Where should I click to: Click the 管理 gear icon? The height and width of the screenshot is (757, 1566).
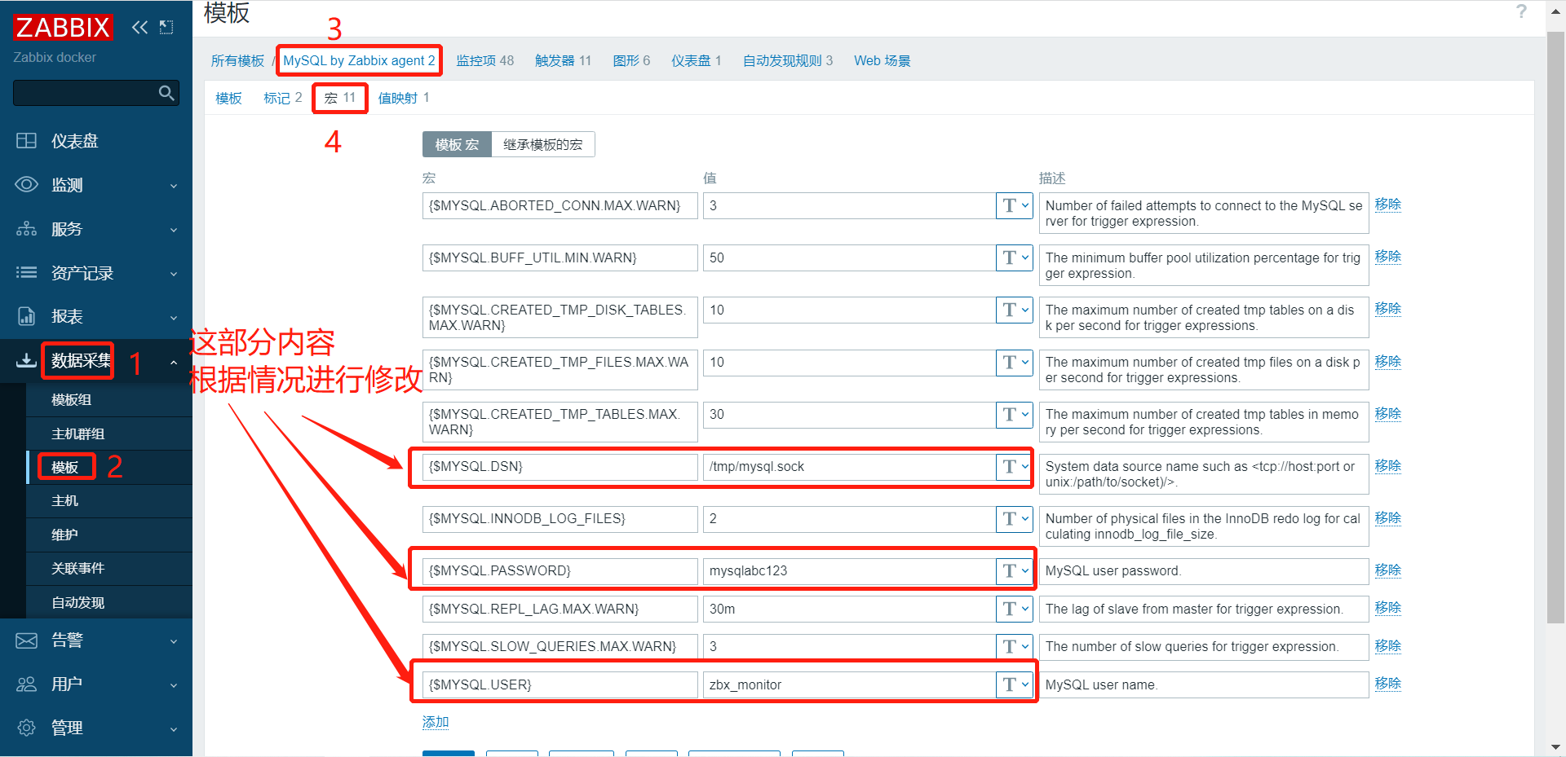pos(26,728)
